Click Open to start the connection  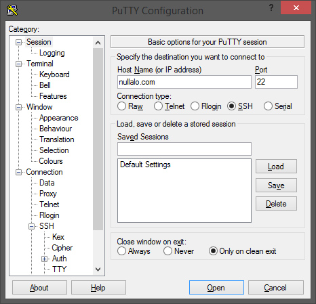[x=216, y=288]
